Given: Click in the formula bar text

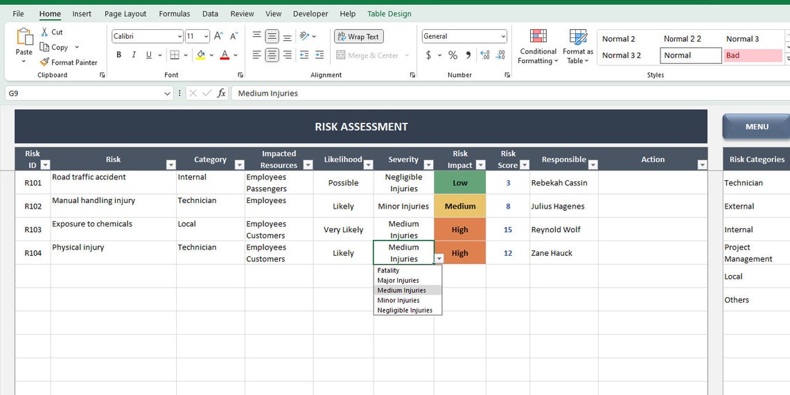Looking at the screenshot, I should [268, 94].
